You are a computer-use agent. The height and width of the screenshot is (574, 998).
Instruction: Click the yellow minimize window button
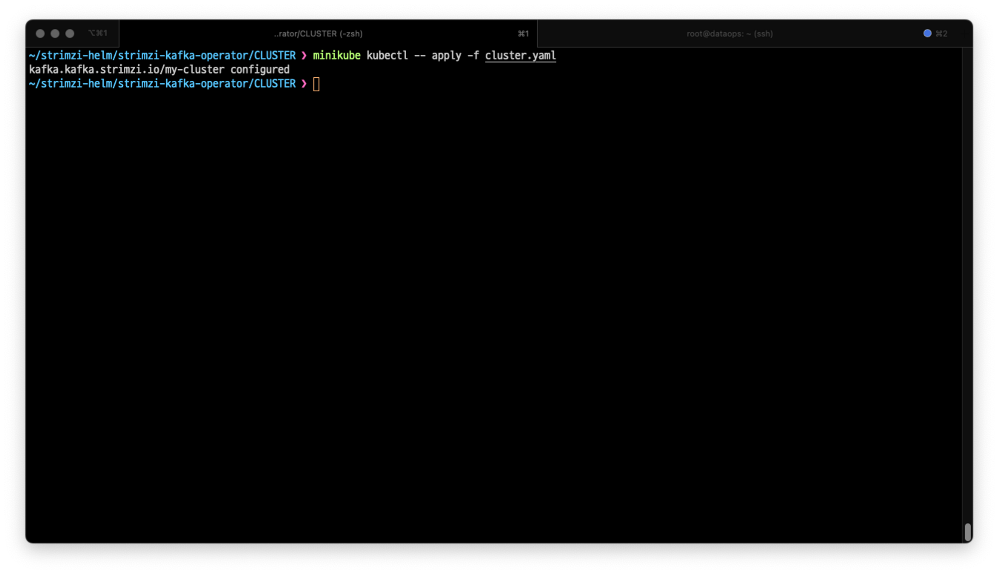[x=55, y=33]
